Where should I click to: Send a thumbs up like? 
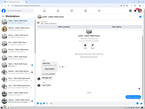click(141, 103)
